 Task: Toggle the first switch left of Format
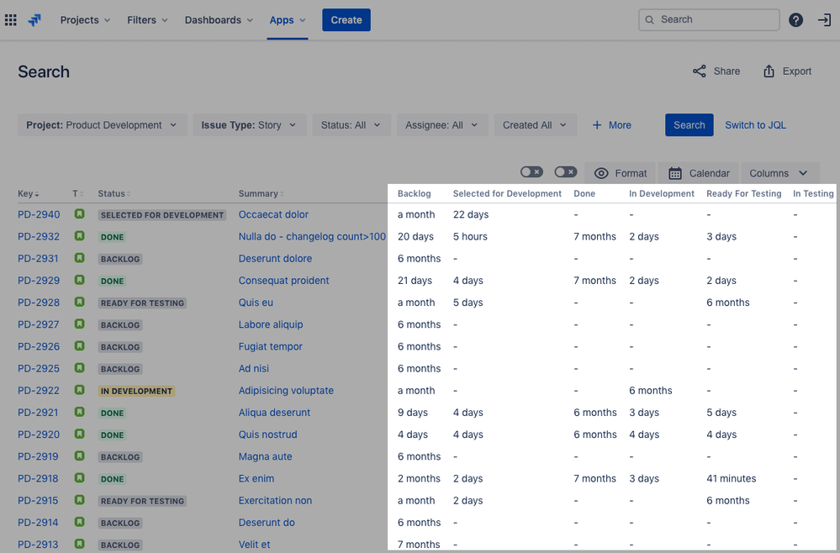(x=531, y=171)
